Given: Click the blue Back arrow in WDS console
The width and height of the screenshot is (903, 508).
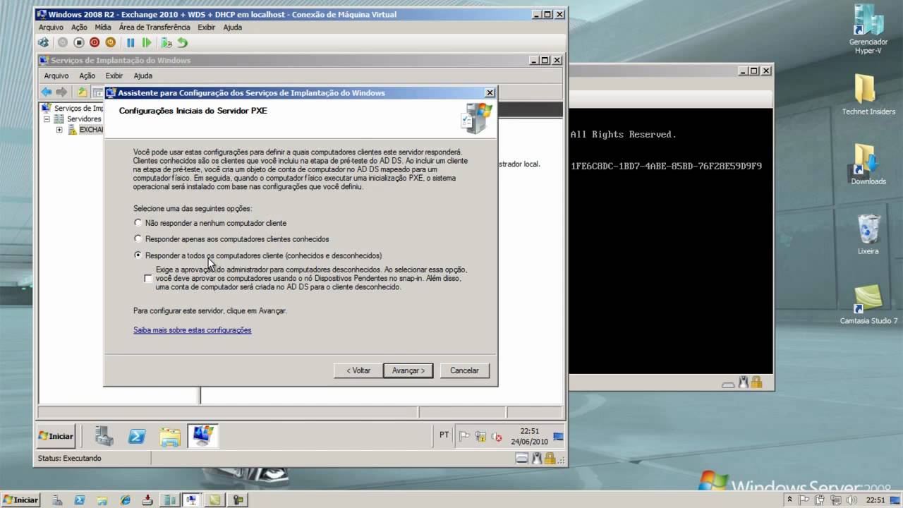Looking at the screenshot, I should pos(47,92).
